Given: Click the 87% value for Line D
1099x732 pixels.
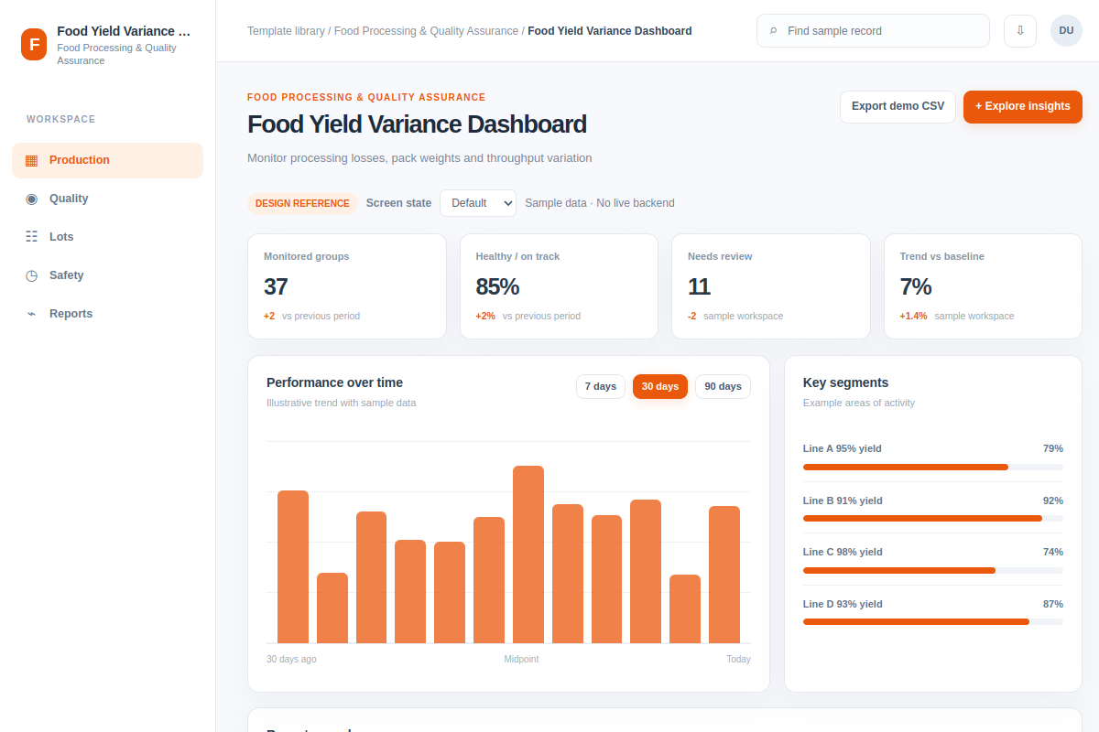Looking at the screenshot, I should (1053, 604).
